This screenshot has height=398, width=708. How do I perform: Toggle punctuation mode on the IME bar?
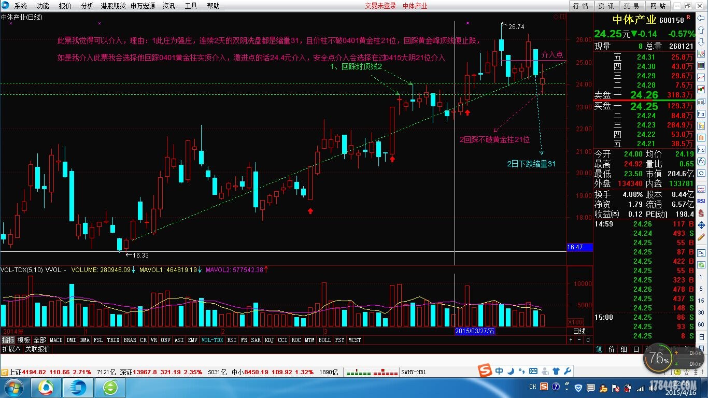[522, 371]
